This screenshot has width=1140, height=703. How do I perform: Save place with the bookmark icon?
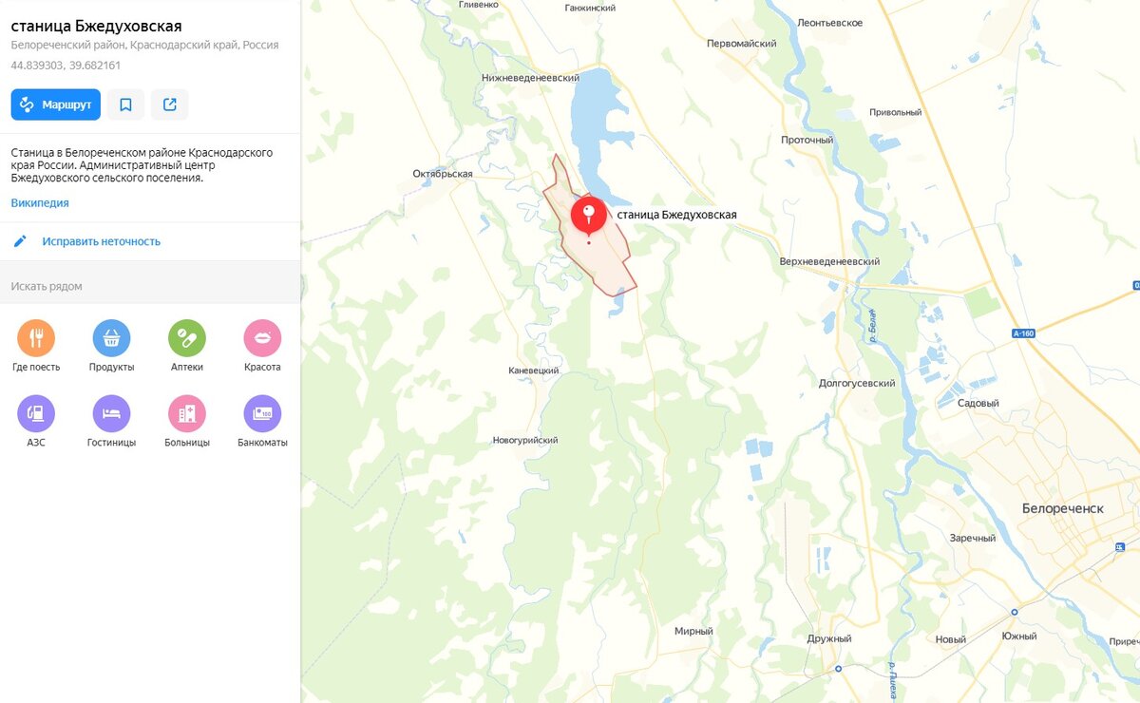[125, 104]
